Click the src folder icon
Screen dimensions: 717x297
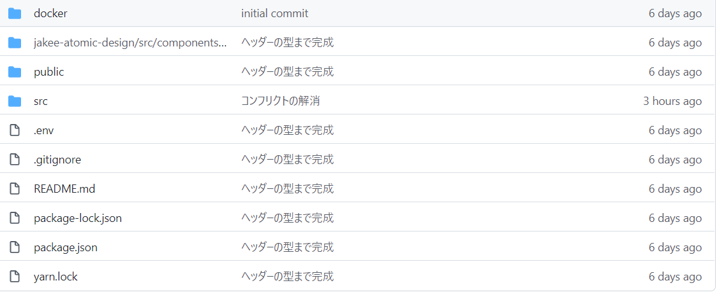(x=15, y=101)
